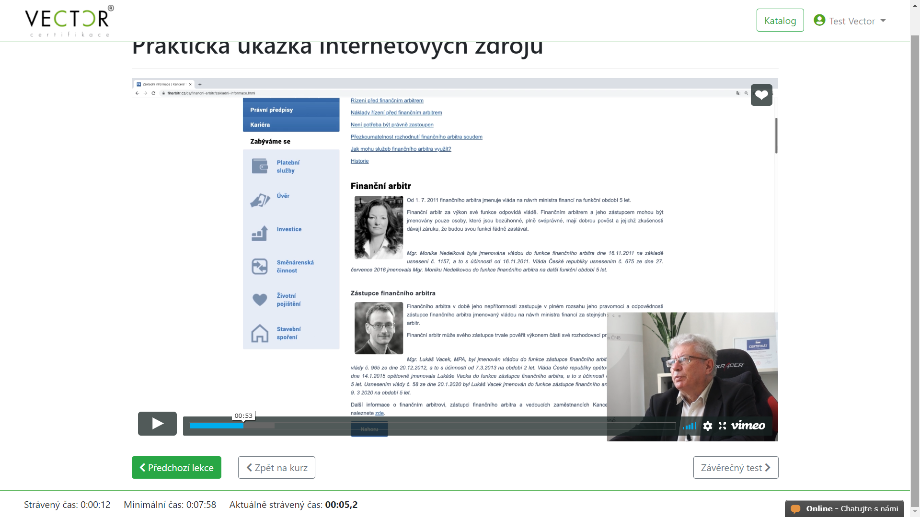Open the Katalog page
Viewport: 920px width, 517px height.
tap(780, 21)
